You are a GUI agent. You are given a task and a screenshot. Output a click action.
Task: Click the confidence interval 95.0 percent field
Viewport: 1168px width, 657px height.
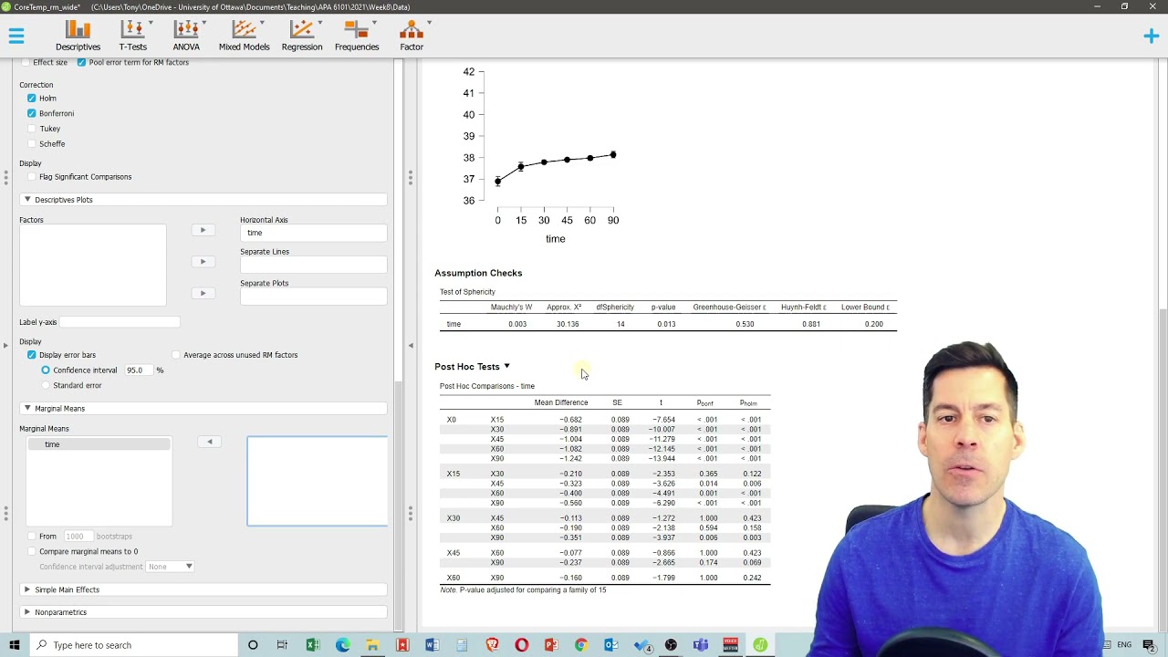[139, 370]
